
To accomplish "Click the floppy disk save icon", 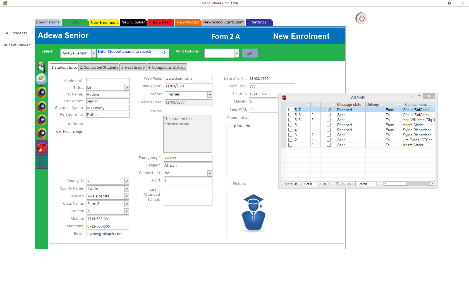I will coord(42,67).
